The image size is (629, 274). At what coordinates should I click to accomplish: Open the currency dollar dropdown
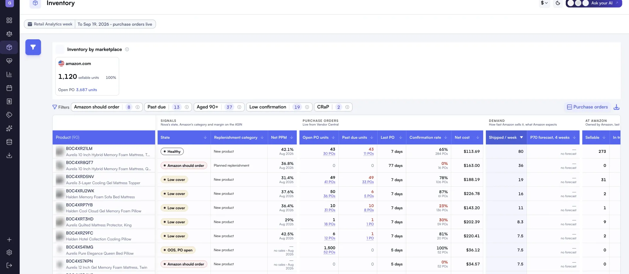(x=544, y=3)
